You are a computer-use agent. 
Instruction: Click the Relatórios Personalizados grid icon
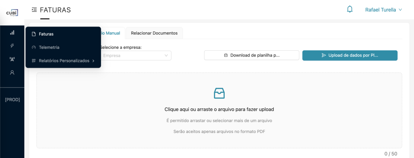(x=34, y=61)
